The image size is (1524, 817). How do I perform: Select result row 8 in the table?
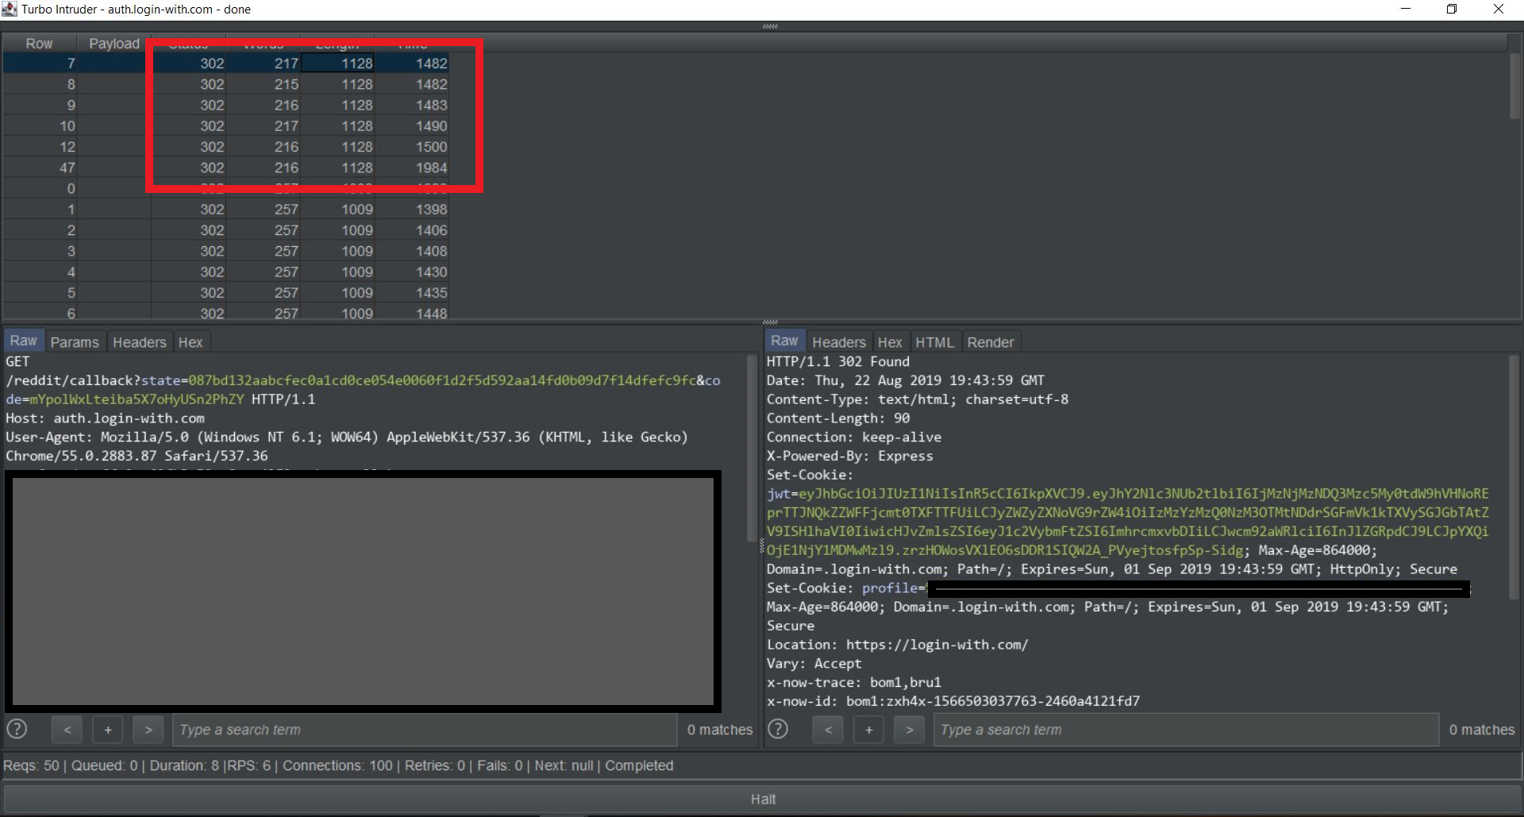coord(225,84)
